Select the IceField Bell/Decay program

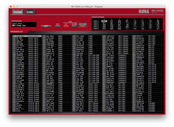[117, 36]
